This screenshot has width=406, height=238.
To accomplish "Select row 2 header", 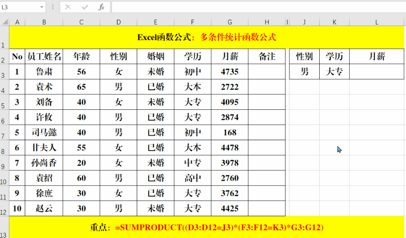I will [x=4, y=56].
